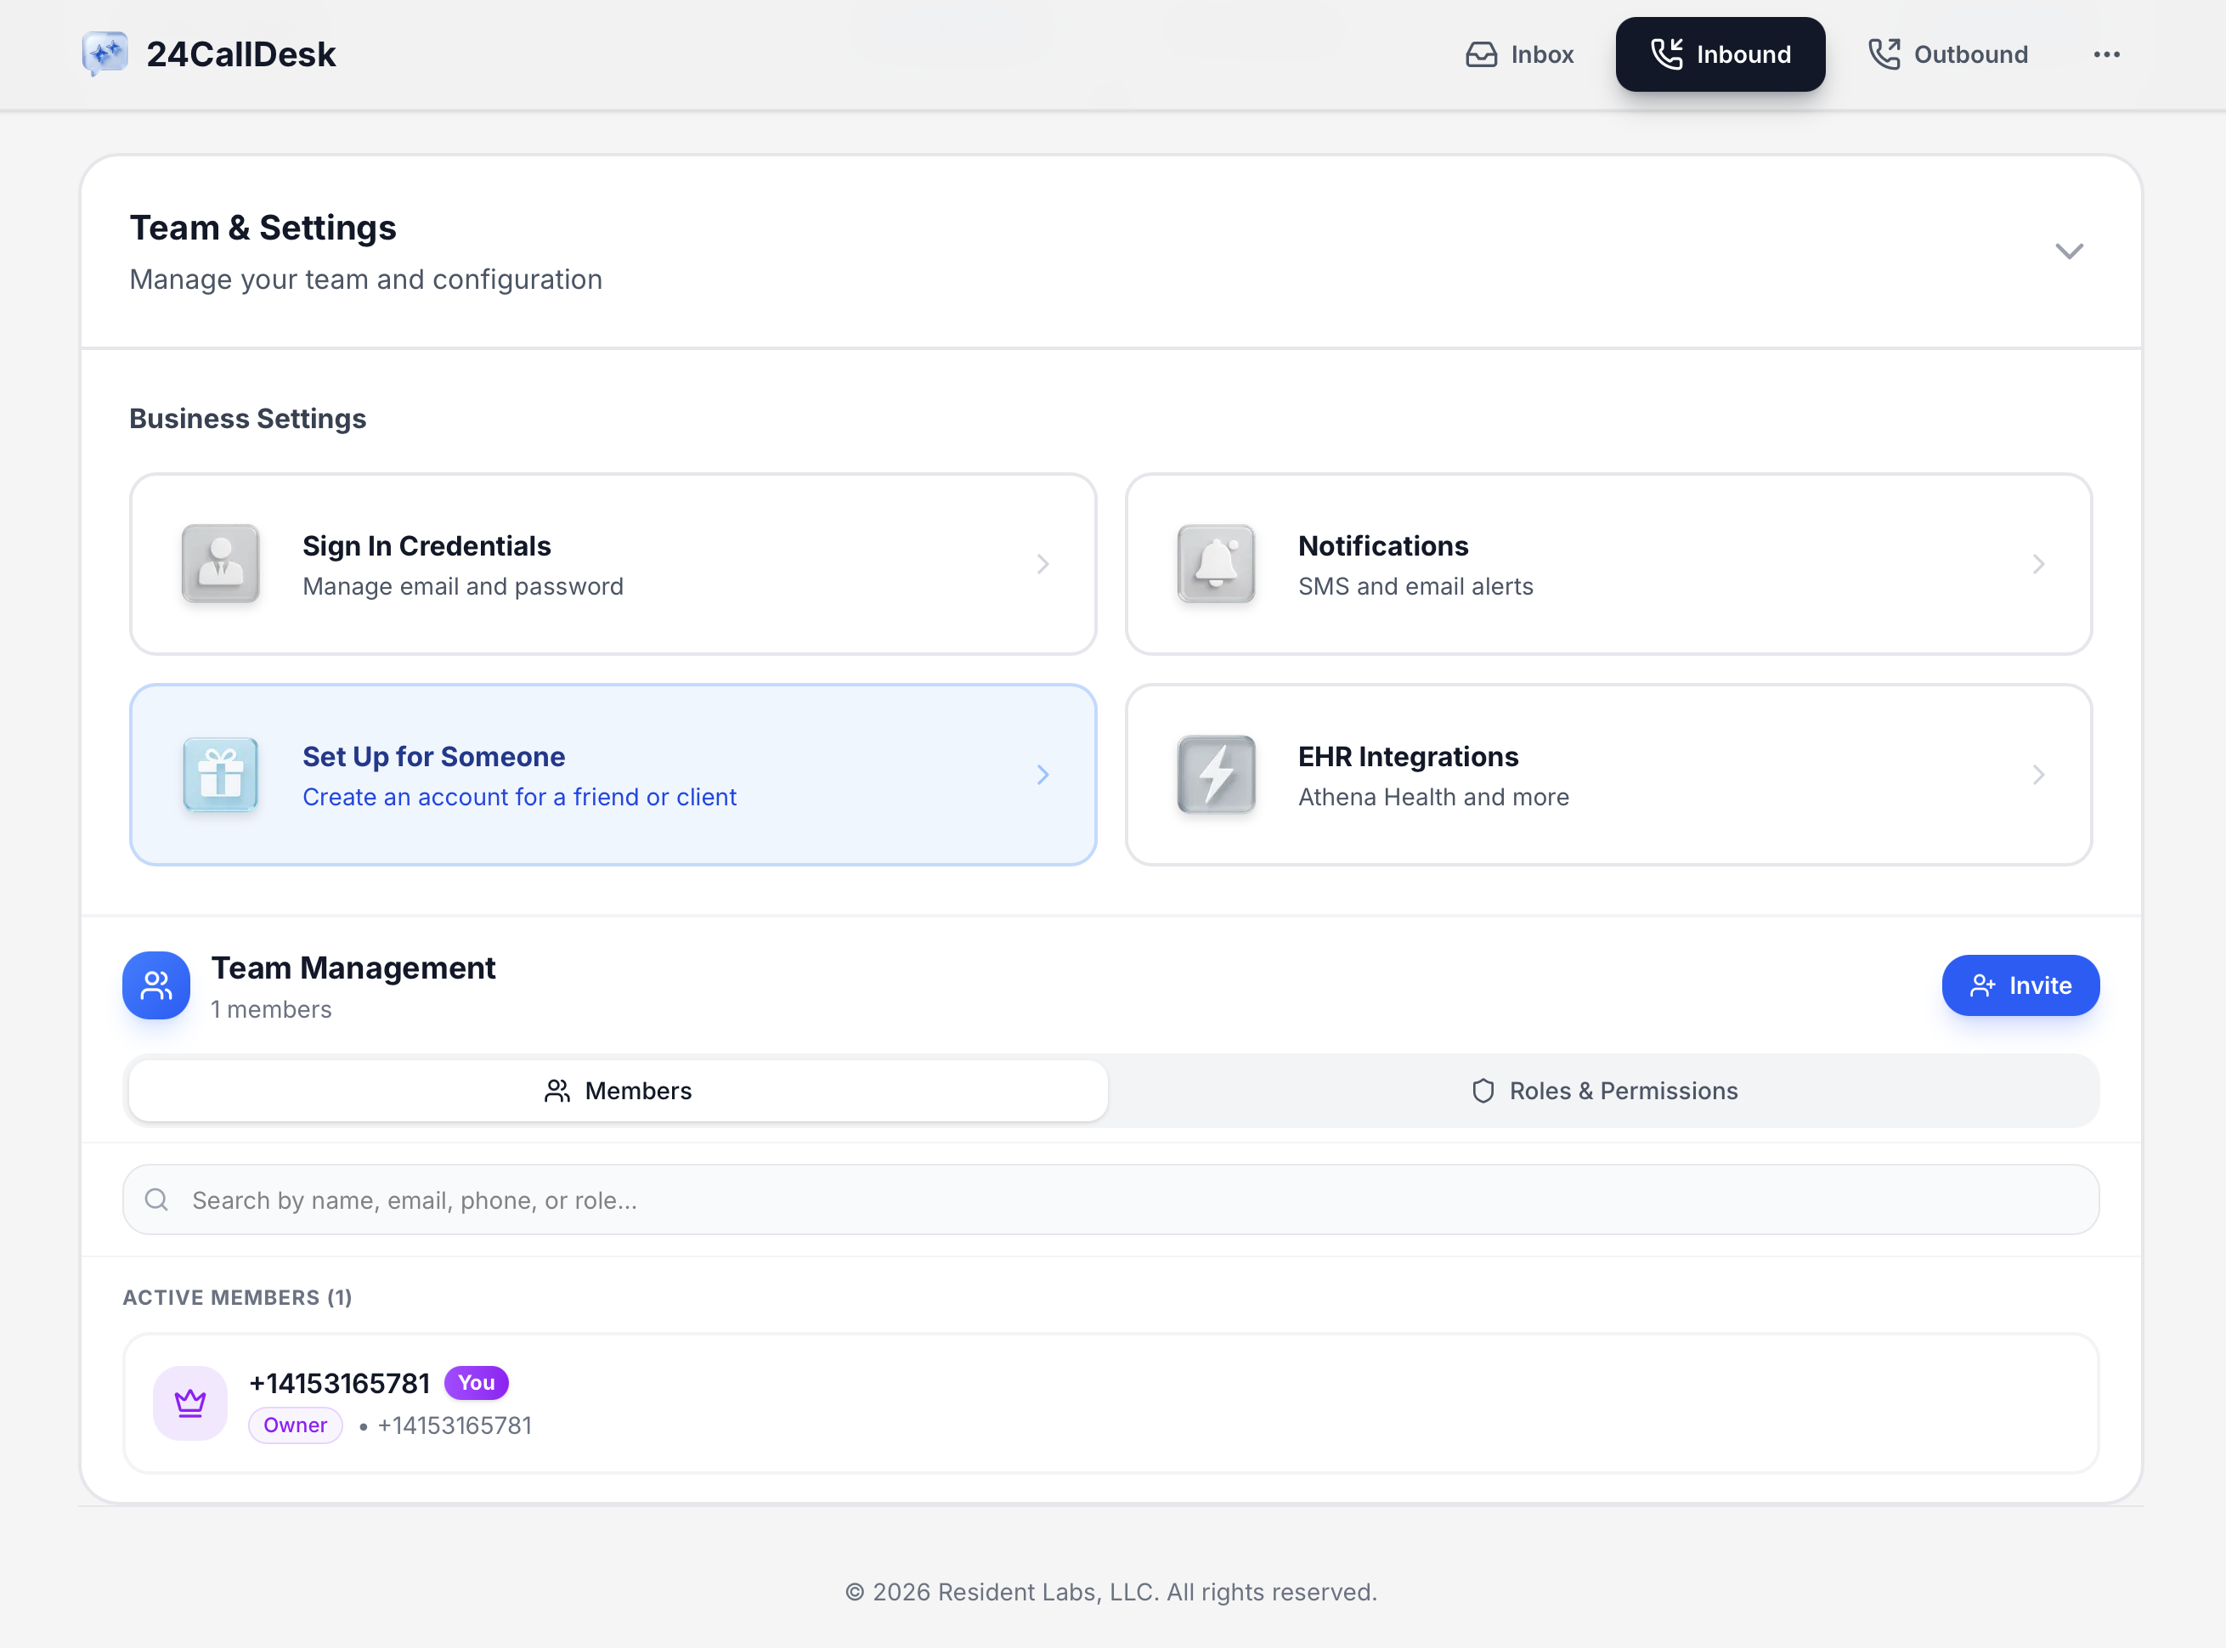2226x1648 pixels.
Task: Click the search magnifier icon
Action: coord(156,1200)
